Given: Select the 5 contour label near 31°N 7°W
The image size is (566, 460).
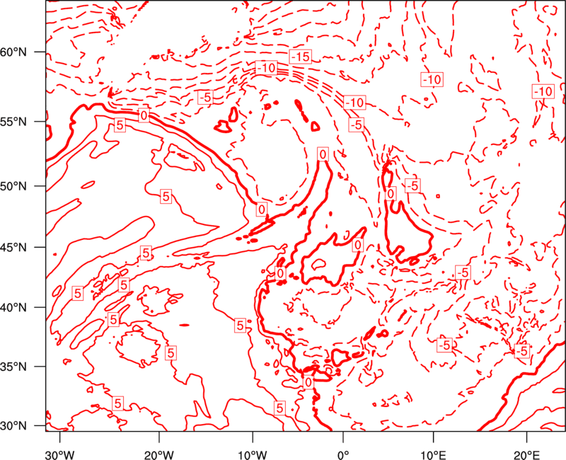Looking at the screenshot, I should (x=279, y=408).
